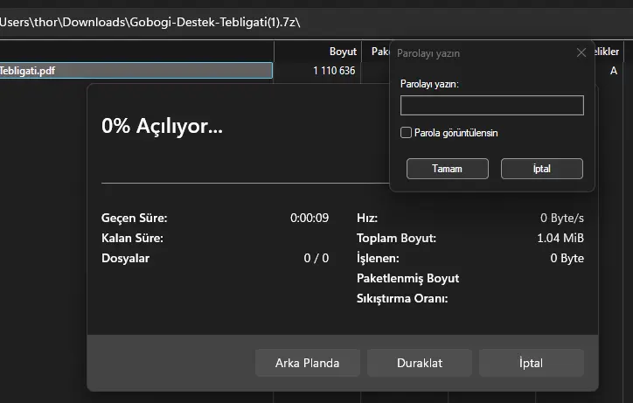Screen dimensions: 633x403
Task: Click the truncated 'Pak' column header
Action: click(379, 52)
